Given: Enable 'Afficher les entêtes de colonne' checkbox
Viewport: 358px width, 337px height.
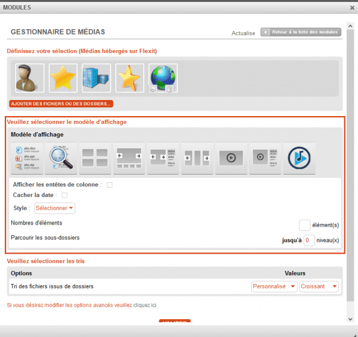Looking at the screenshot, I should [110, 185].
